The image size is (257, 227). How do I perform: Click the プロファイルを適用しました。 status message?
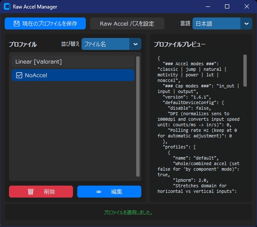(x=128, y=212)
